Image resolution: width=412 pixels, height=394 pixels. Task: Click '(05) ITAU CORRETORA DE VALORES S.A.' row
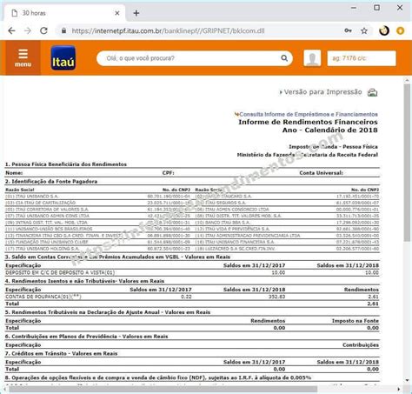(x=97, y=210)
